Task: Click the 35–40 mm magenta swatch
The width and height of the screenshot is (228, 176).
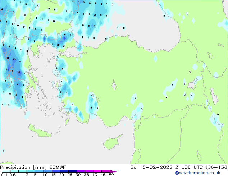Action: [x=89, y=171]
